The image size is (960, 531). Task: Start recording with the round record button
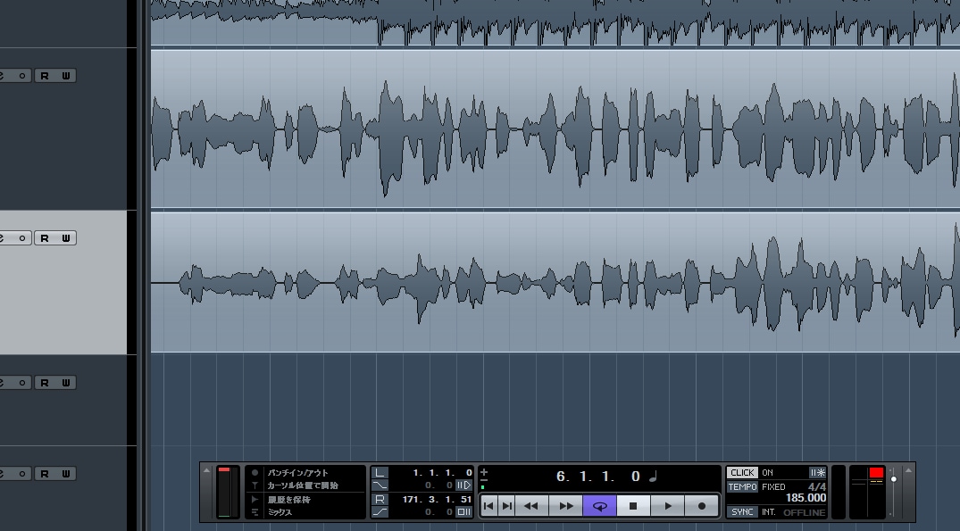click(702, 506)
